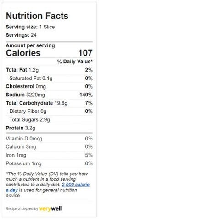Click the Iron 1mg 5% row
Image resolution: width=219 pixels, height=219 pixels.
tap(49, 155)
